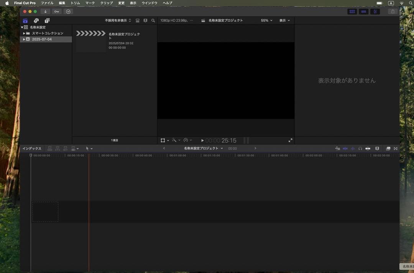
Task: Open the viewer 表示 options button
Action: (x=284, y=21)
